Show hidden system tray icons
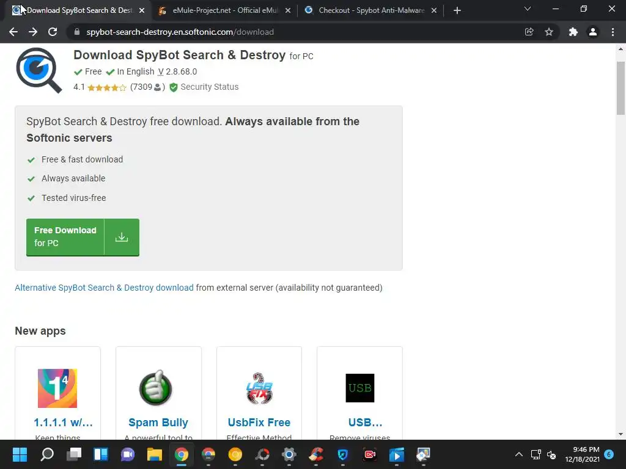This screenshot has width=626, height=469. pyautogui.click(x=518, y=454)
